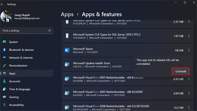197x111 pixels.
Task: Open Network & internet settings
Action: click(x=27, y=58)
